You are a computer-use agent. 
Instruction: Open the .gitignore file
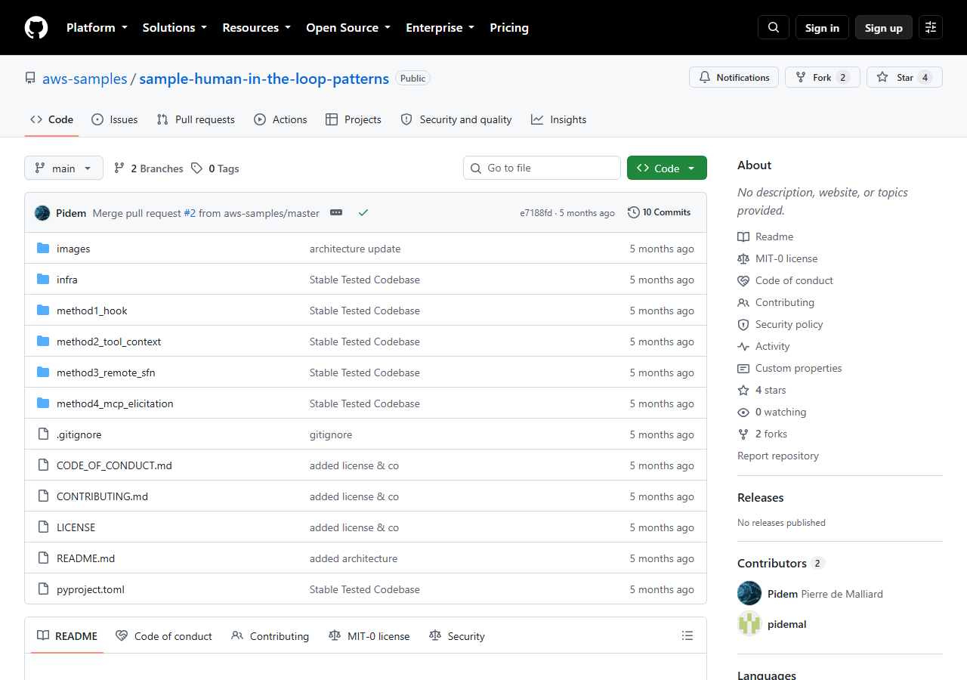(79, 434)
